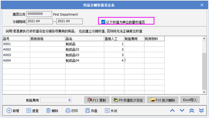Viewport: 209px width, 118px height.
Task: Click the 新增 add icon button
Action: [9, 111]
